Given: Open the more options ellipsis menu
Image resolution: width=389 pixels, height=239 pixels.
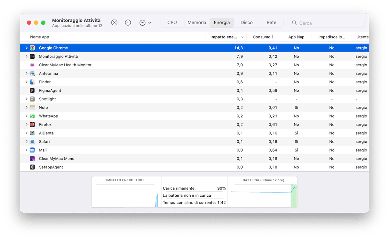Looking at the screenshot, I should click(x=145, y=23).
